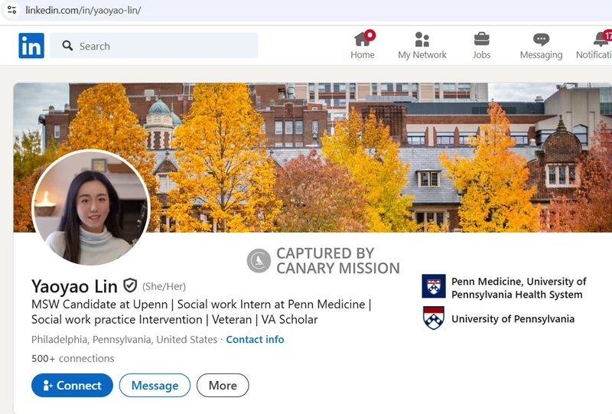
Task: Click the headline starting MSW Candidate at Upenn
Action: (x=201, y=311)
